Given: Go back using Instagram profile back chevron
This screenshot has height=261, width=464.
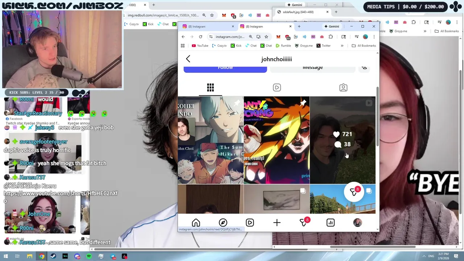Looking at the screenshot, I should [x=188, y=59].
